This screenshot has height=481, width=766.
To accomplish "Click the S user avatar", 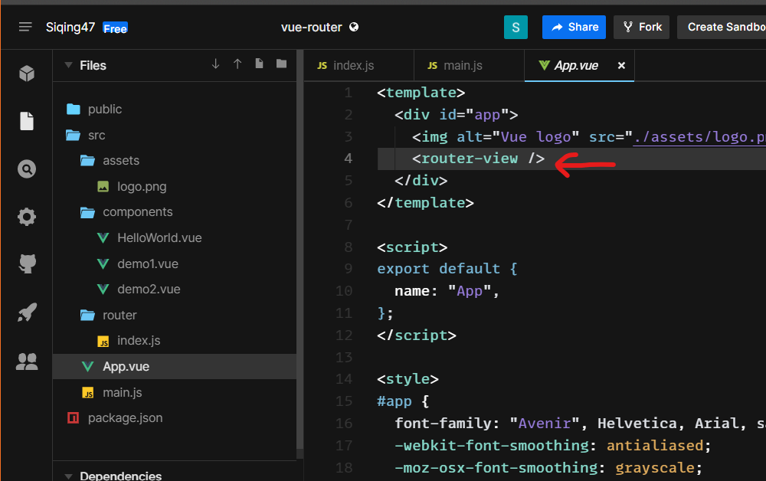I will pos(516,27).
